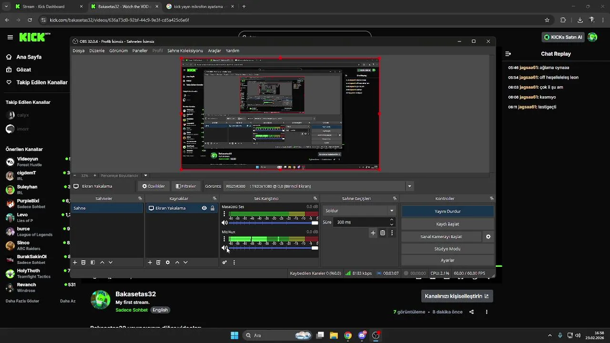Add a new scene in Sahneler panel

click(75, 262)
